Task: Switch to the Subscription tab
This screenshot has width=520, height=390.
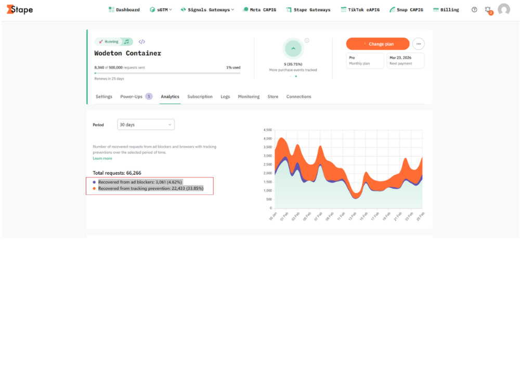Action: [x=200, y=97]
